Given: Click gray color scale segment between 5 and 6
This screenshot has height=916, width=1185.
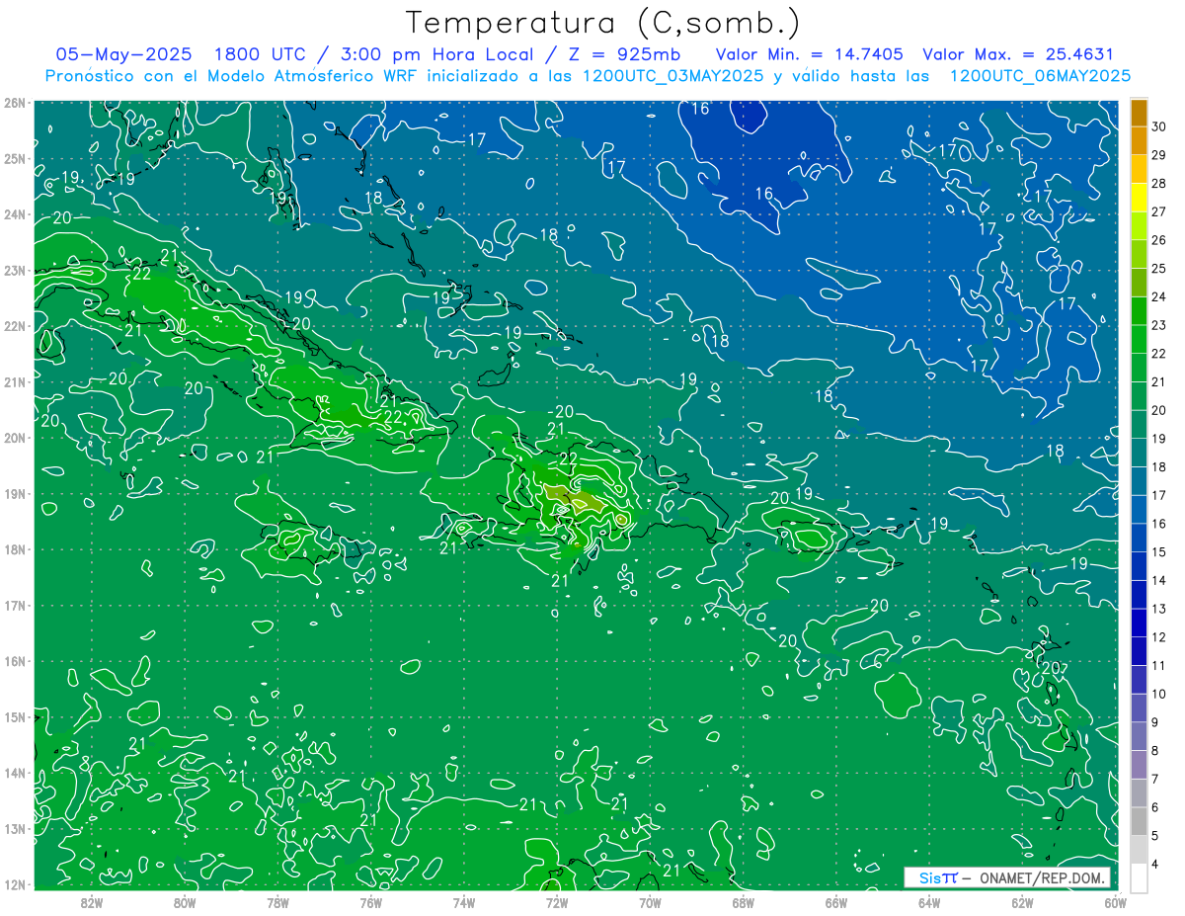Looking at the screenshot, I should [x=1139, y=821].
